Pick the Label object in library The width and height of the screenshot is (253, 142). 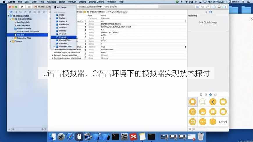[x=223, y=122]
